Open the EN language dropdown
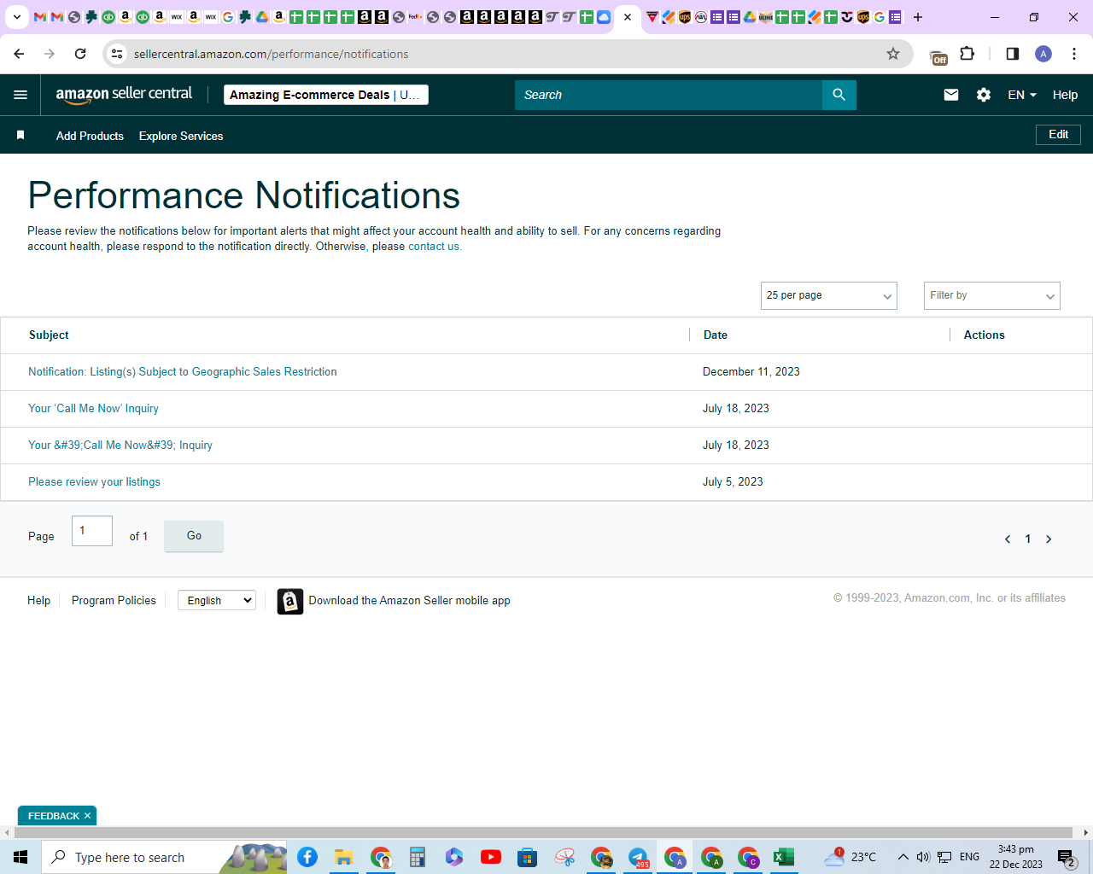 [x=1022, y=95]
